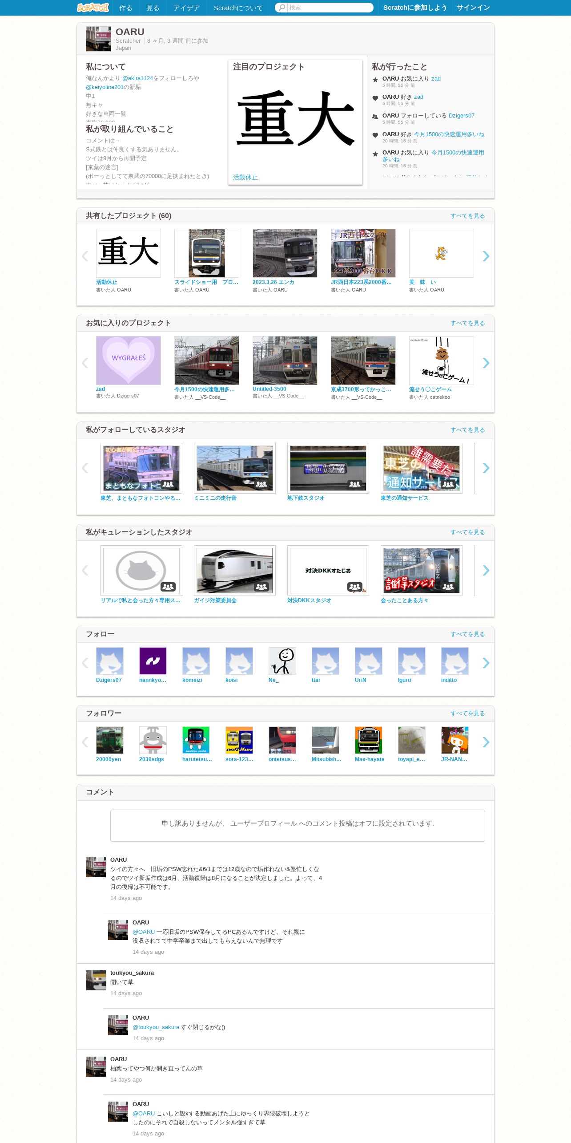Show next favorite projects with right arrow

pyautogui.click(x=486, y=363)
